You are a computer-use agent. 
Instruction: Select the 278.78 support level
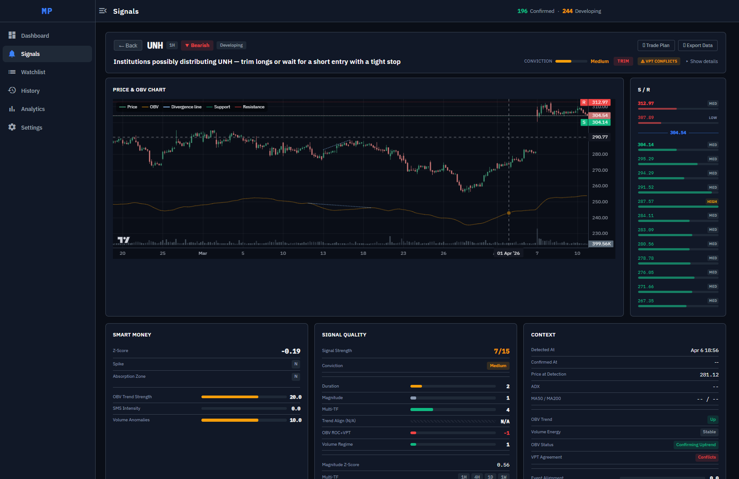coord(678,259)
